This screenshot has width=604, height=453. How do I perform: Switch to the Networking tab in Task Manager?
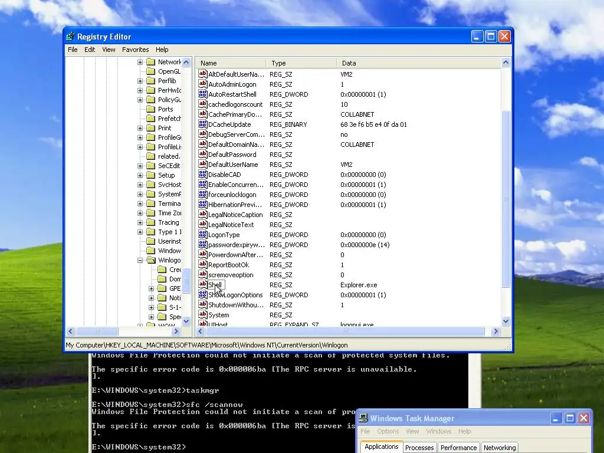[500, 447]
